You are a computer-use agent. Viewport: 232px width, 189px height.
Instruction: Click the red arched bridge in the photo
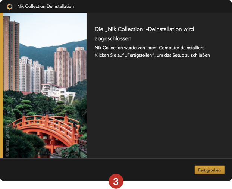click(46, 130)
